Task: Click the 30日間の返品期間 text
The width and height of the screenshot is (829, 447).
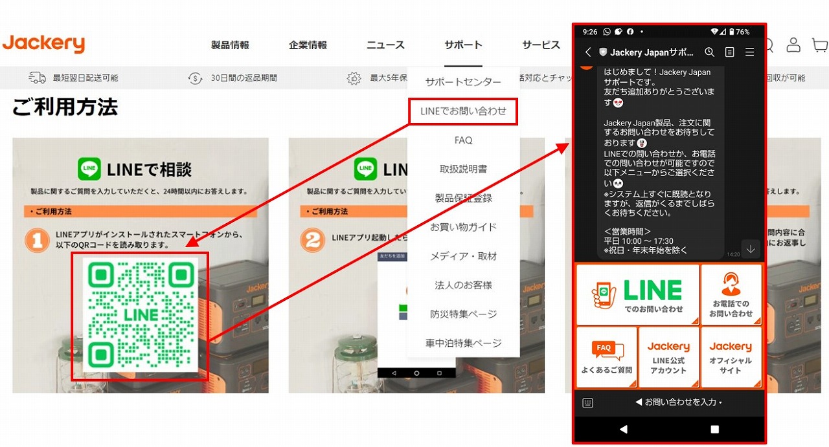Action: 244,78
